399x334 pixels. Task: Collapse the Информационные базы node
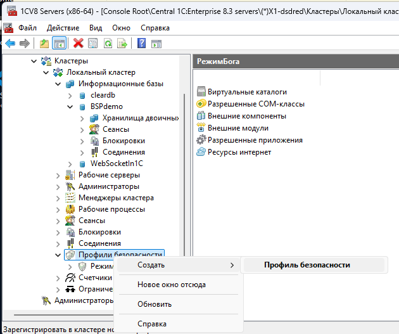click(x=58, y=84)
